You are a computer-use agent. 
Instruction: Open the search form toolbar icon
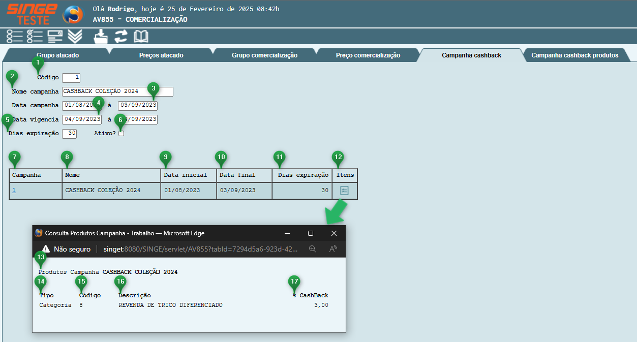(55, 36)
